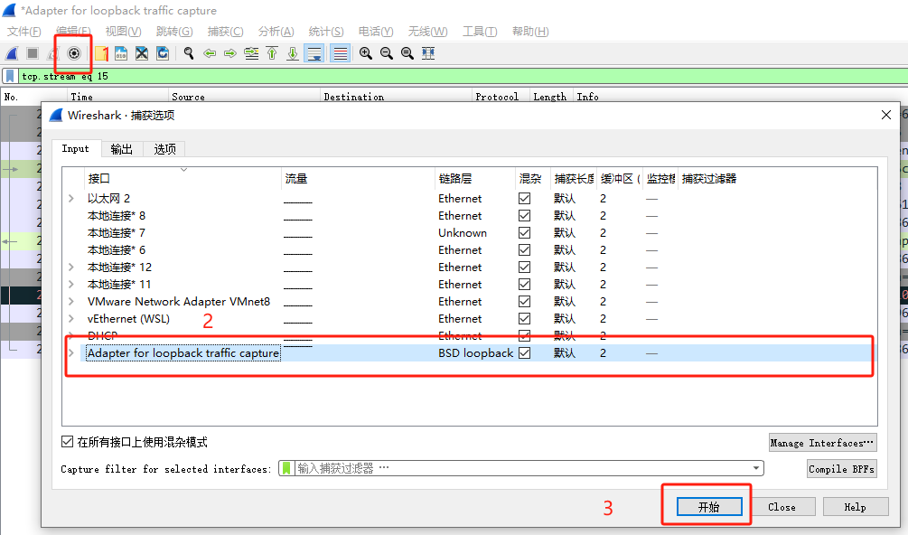Viewport: 908px width, 535px height.
Task: Toggle promiscuous checkbox for loopback adapter
Action: click(x=525, y=353)
